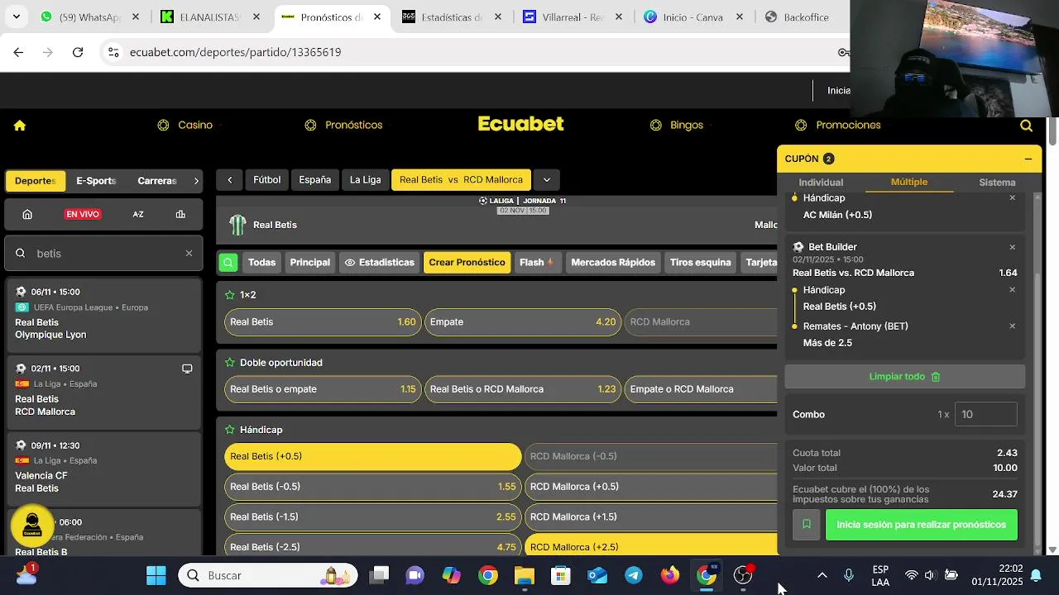
Task: Expand more sport categories with right chevron
Action: click(196, 181)
